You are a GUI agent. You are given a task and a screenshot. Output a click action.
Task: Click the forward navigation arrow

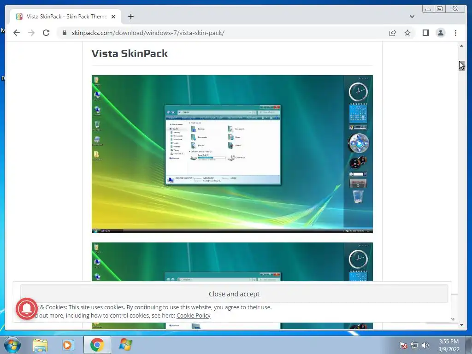[x=31, y=33]
